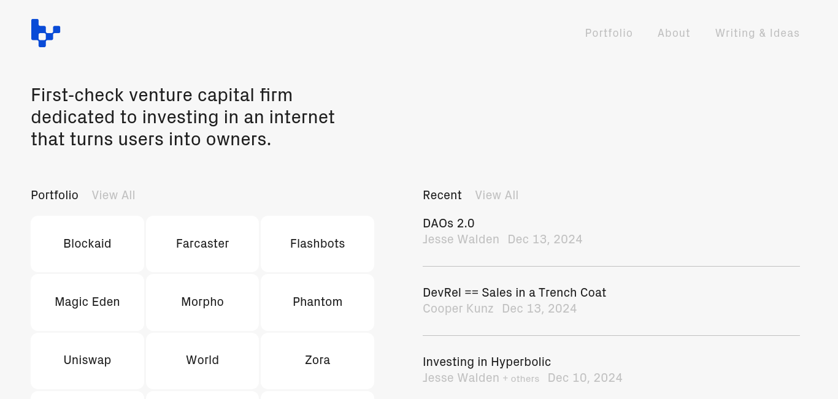
Task: Go to the About page
Action: pyautogui.click(x=674, y=33)
